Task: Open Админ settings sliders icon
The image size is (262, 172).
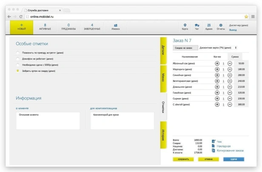Action: click(209, 25)
